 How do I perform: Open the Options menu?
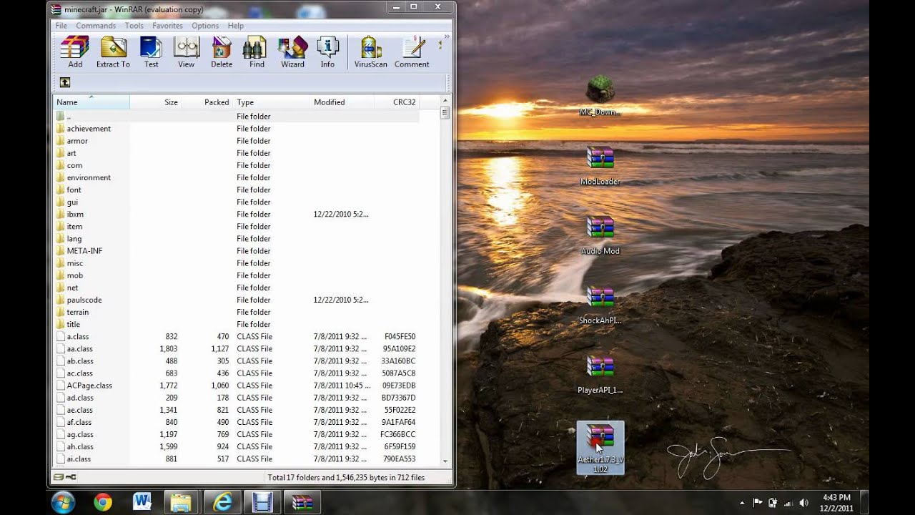tap(205, 26)
